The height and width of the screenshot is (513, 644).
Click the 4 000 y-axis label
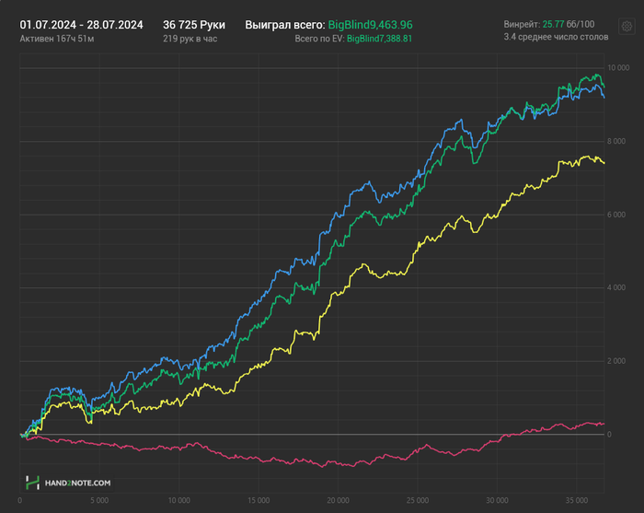(x=616, y=287)
